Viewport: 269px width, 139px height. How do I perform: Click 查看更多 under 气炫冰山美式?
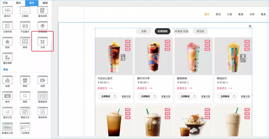[x=105, y=88]
